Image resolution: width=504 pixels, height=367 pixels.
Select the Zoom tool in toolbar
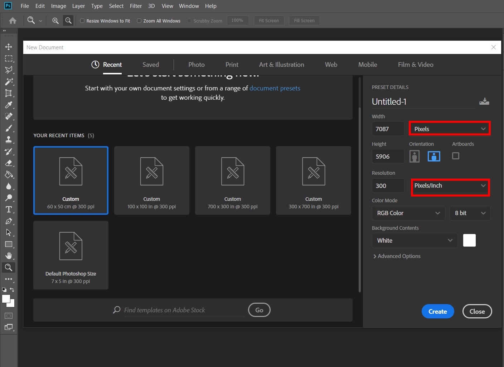(9, 267)
